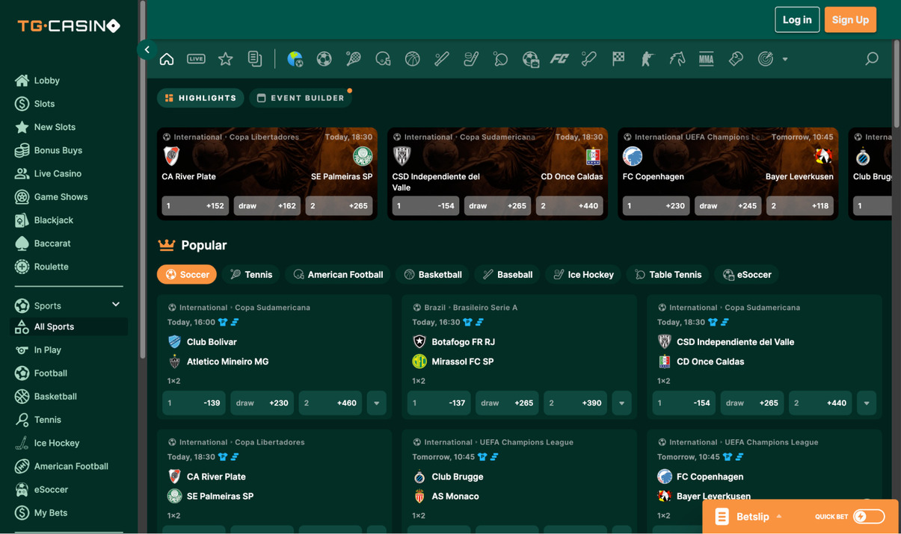The width and height of the screenshot is (901, 534).
Task: Select the Tennis racket icon in toolbar
Action: point(354,59)
